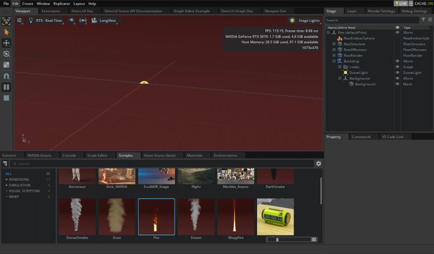
Task: Activate the Move tool
Action: pyautogui.click(x=7, y=43)
